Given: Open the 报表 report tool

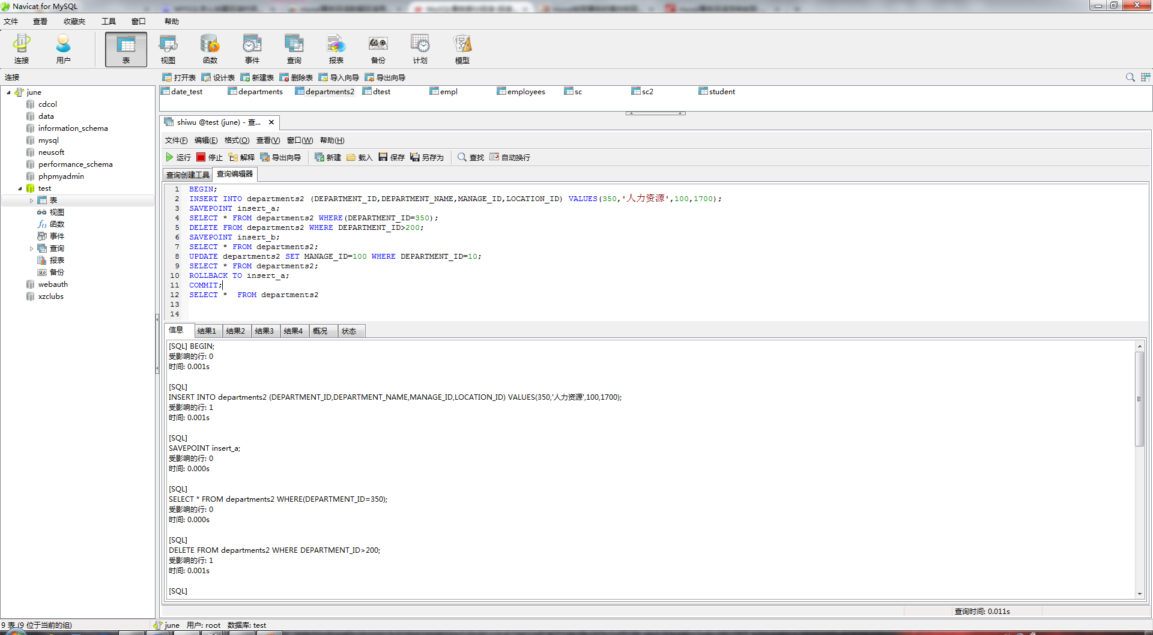Looking at the screenshot, I should pyautogui.click(x=336, y=49).
